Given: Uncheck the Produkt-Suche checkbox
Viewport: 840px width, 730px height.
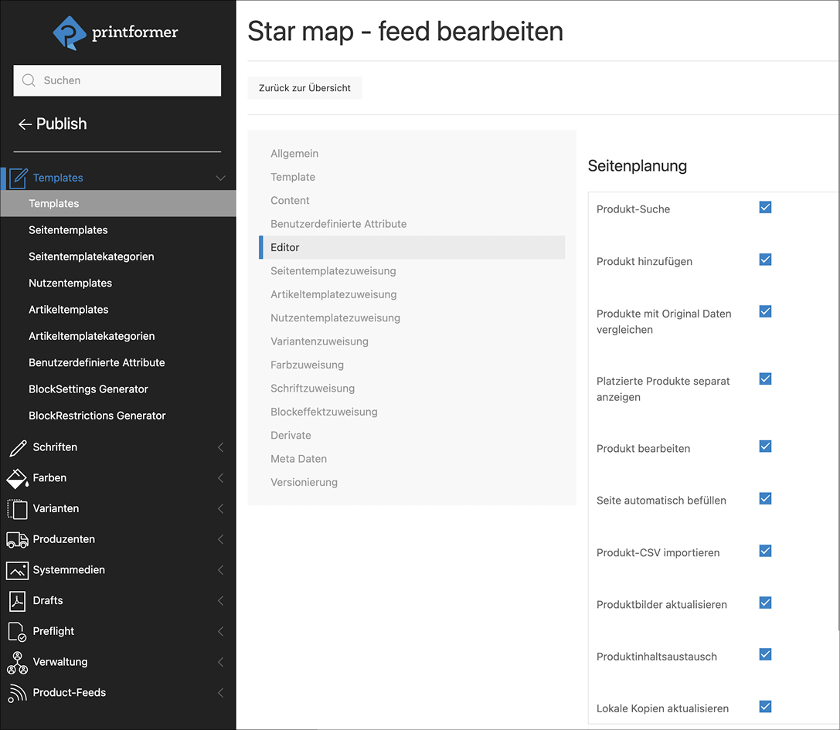Looking at the screenshot, I should point(765,208).
